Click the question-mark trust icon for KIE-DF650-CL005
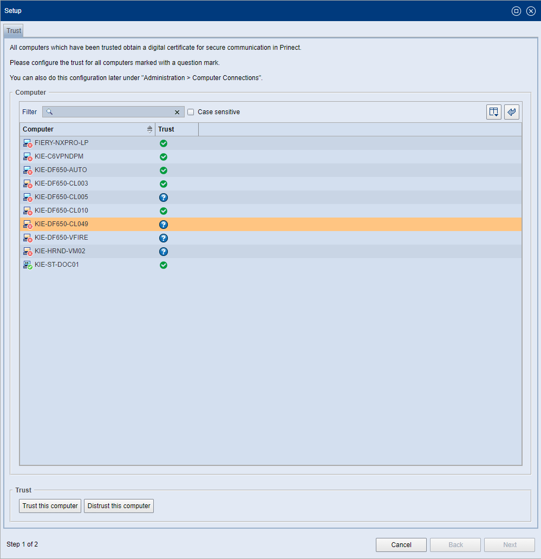 point(163,197)
